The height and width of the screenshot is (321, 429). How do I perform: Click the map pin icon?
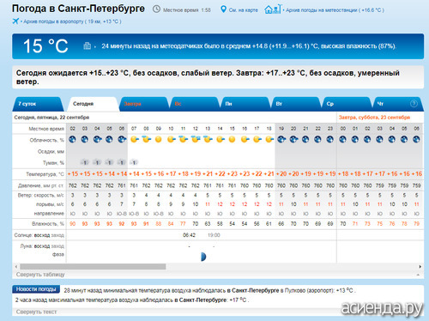point(223,9)
